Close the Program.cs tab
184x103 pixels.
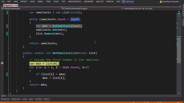coord(17,5)
